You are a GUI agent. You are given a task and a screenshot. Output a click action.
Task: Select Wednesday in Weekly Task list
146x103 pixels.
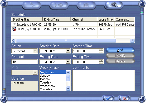coord(53,86)
